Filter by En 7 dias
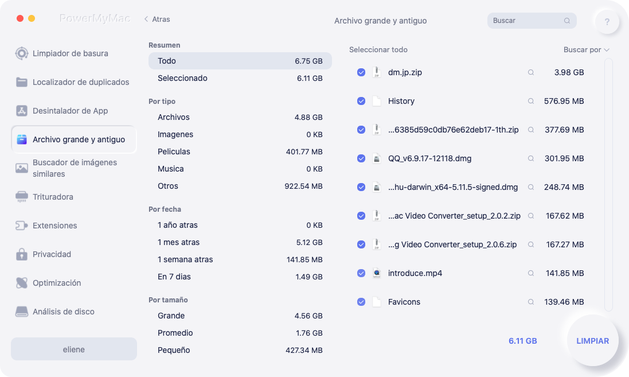This screenshot has width=629, height=377. click(x=240, y=277)
